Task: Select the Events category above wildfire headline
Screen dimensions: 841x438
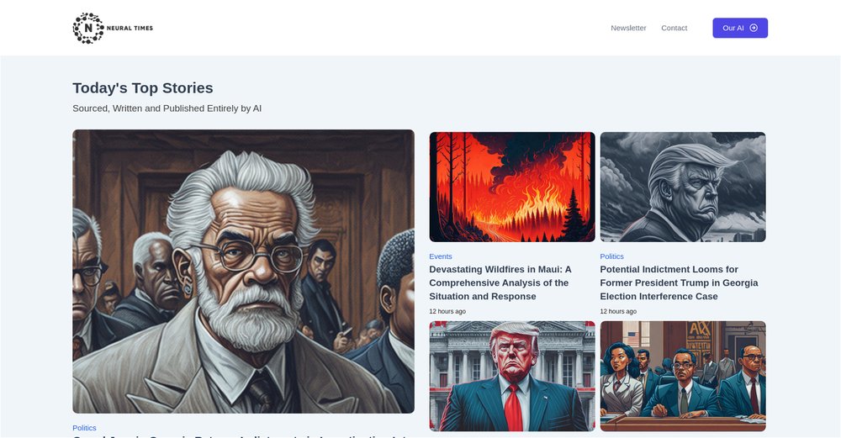Action: click(441, 256)
